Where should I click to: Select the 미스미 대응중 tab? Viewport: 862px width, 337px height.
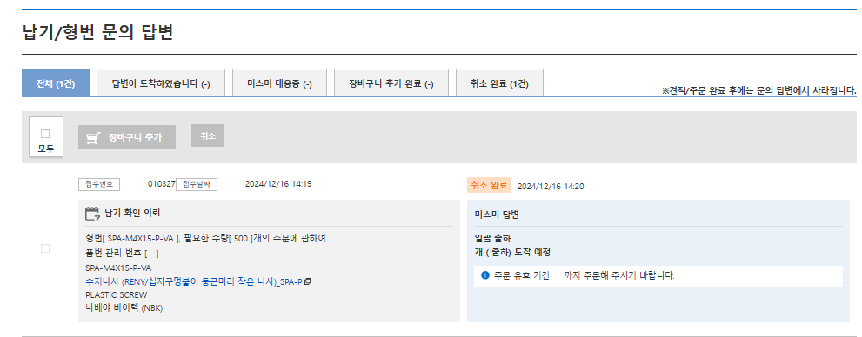point(279,83)
